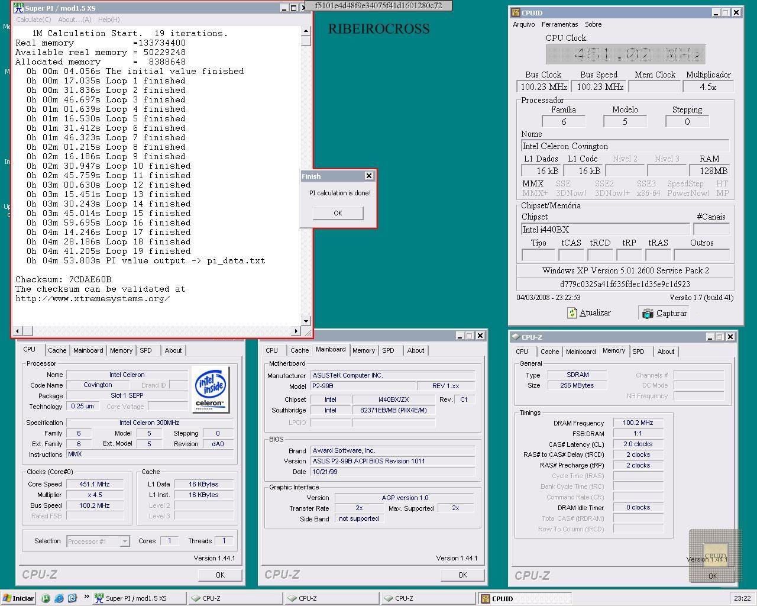The width and height of the screenshot is (757, 606).
Task: Click the first CPU-Z taskbar button
Action: (x=235, y=598)
